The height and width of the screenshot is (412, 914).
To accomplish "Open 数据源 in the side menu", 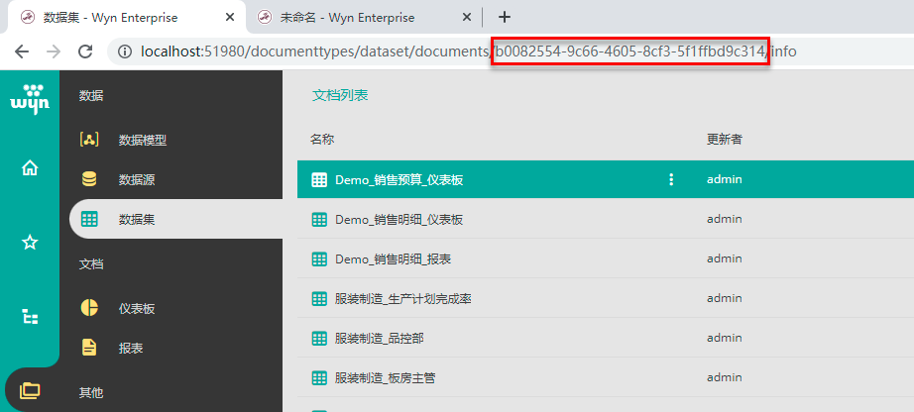I will point(136,179).
